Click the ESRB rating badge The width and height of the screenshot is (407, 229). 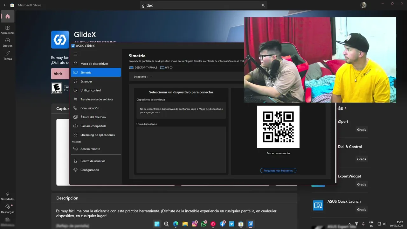point(57,88)
